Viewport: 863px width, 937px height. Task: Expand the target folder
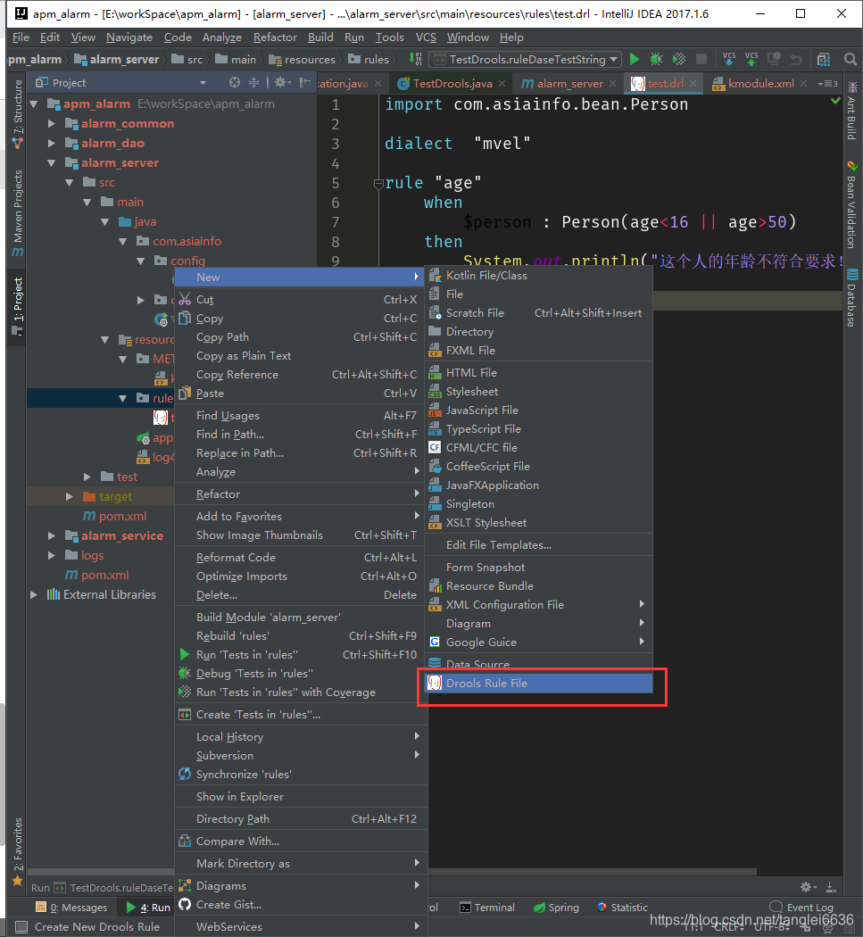(70, 496)
